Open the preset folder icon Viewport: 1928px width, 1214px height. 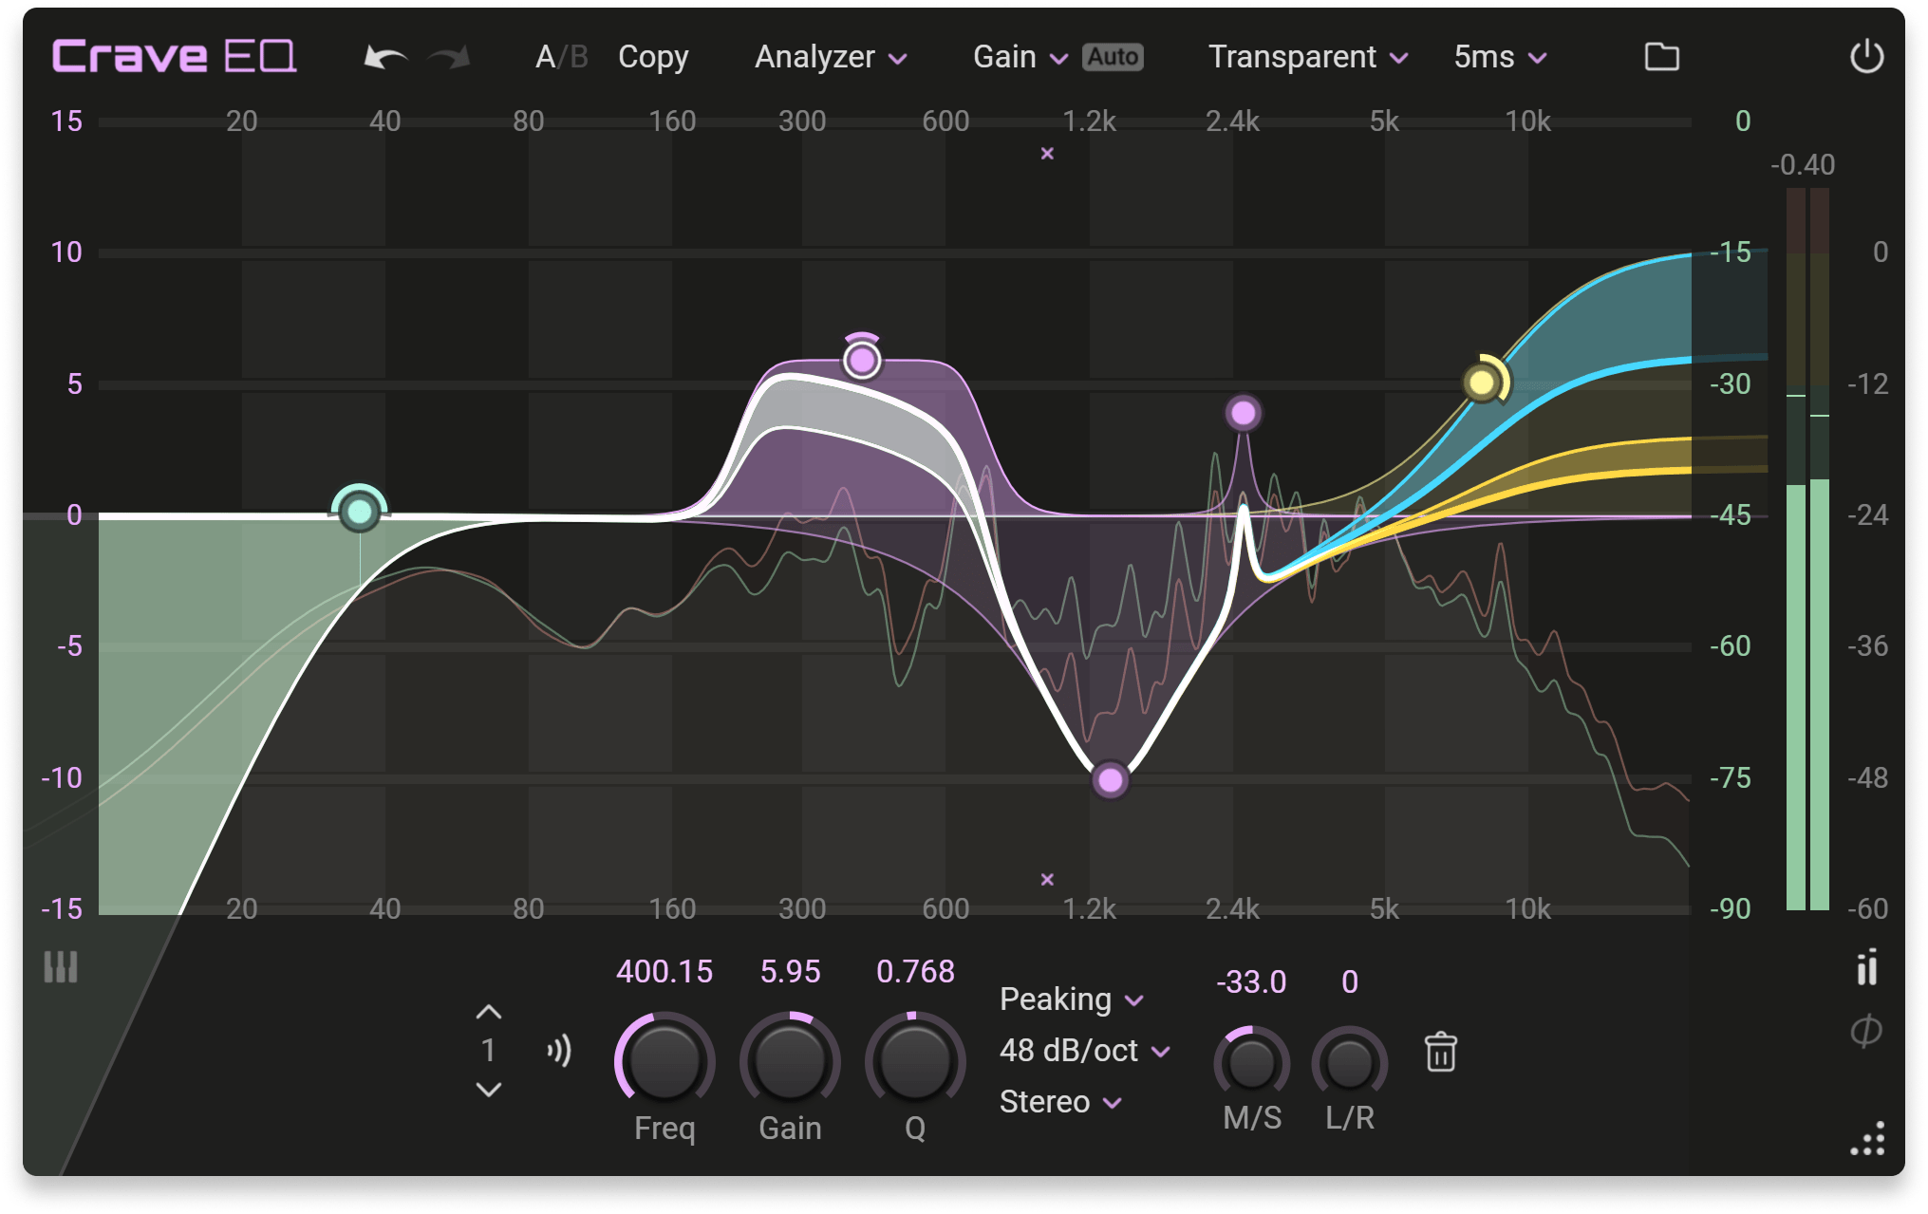tap(1661, 58)
